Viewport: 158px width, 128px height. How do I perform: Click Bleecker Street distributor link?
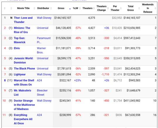tap(42, 93)
